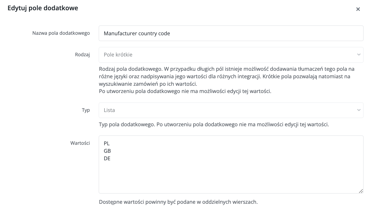Click the Rodzaj label

82,54
